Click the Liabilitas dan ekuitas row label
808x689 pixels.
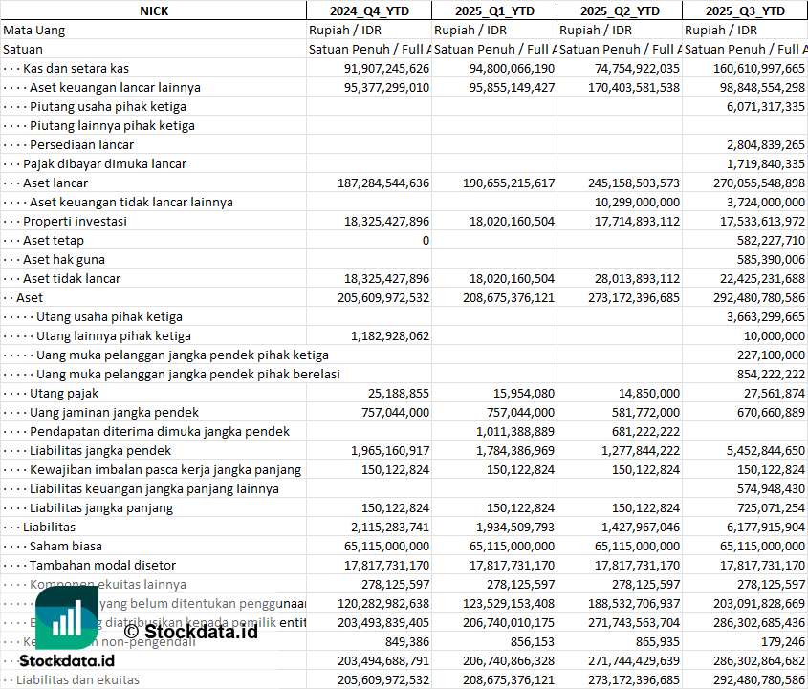coord(77,679)
